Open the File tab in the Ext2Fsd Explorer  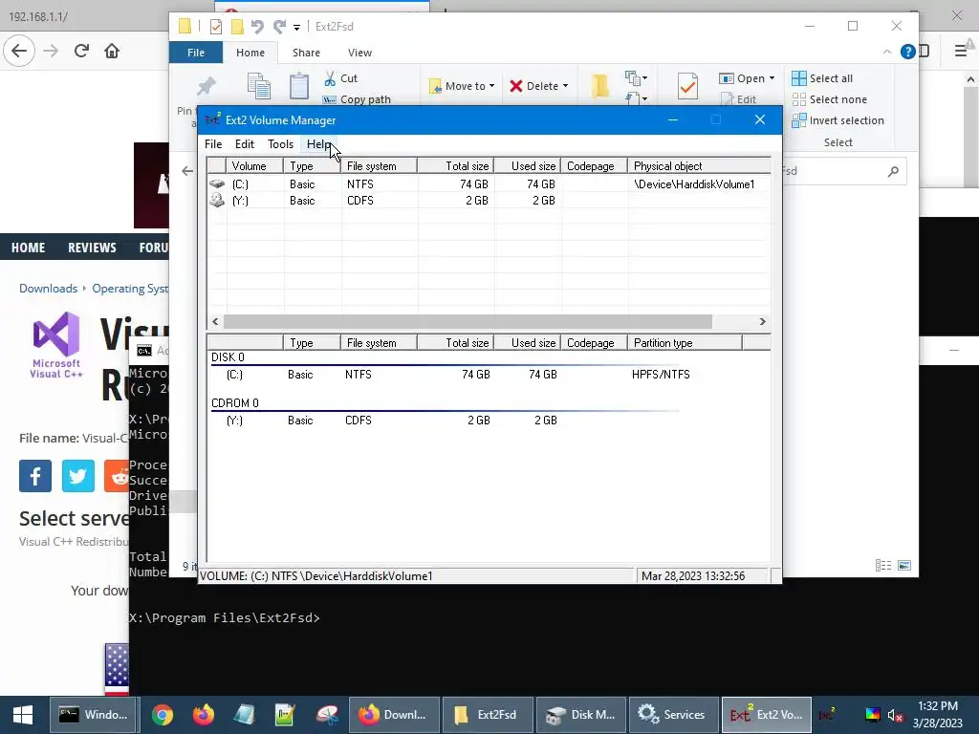pyautogui.click(x=195, y=53)
